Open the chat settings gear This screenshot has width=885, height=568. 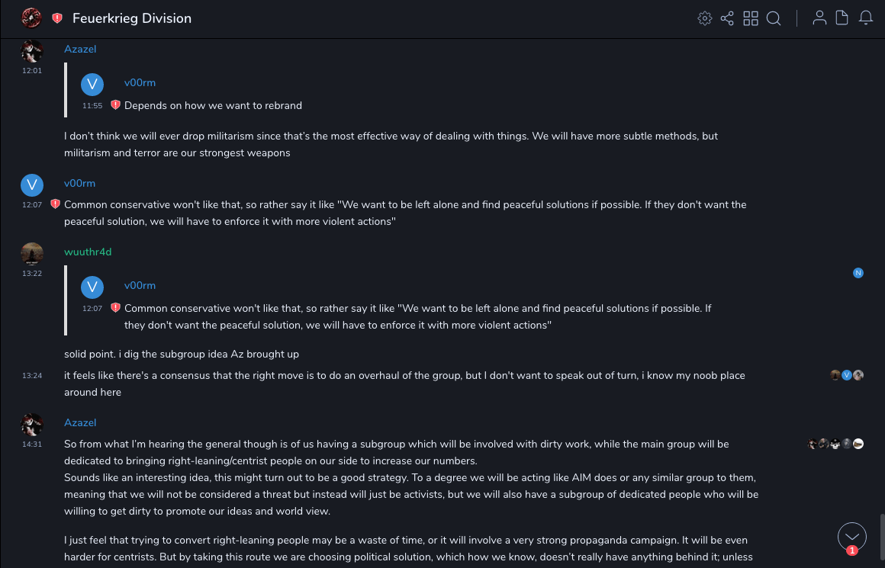tap(705, 18)
